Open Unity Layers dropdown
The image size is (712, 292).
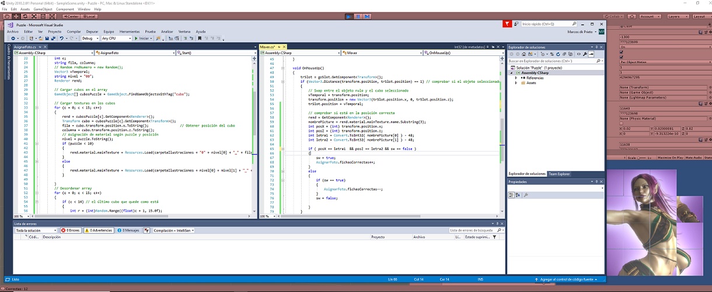click(x=678, y=16)
